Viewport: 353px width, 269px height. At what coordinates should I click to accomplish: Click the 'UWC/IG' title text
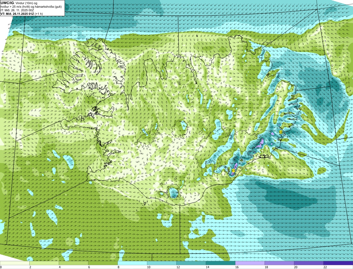8,3
